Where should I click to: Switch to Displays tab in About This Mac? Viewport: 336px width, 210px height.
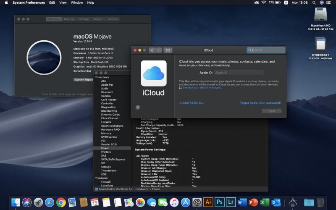click(69, 19)
